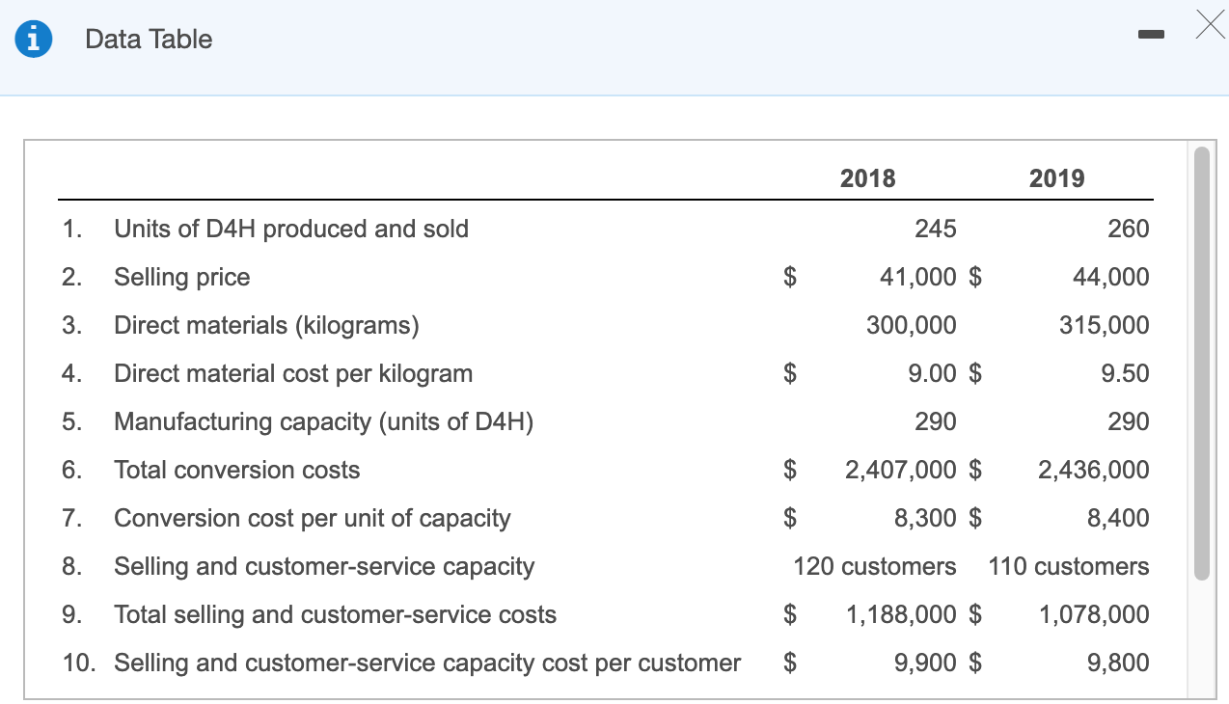
Task: Select row label Units of D4H produced and sold
Action: (x=291, y=229)
